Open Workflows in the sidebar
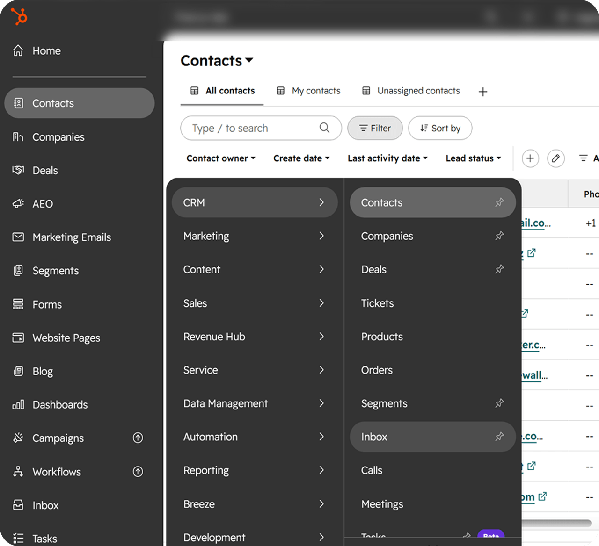 [47, 472]
